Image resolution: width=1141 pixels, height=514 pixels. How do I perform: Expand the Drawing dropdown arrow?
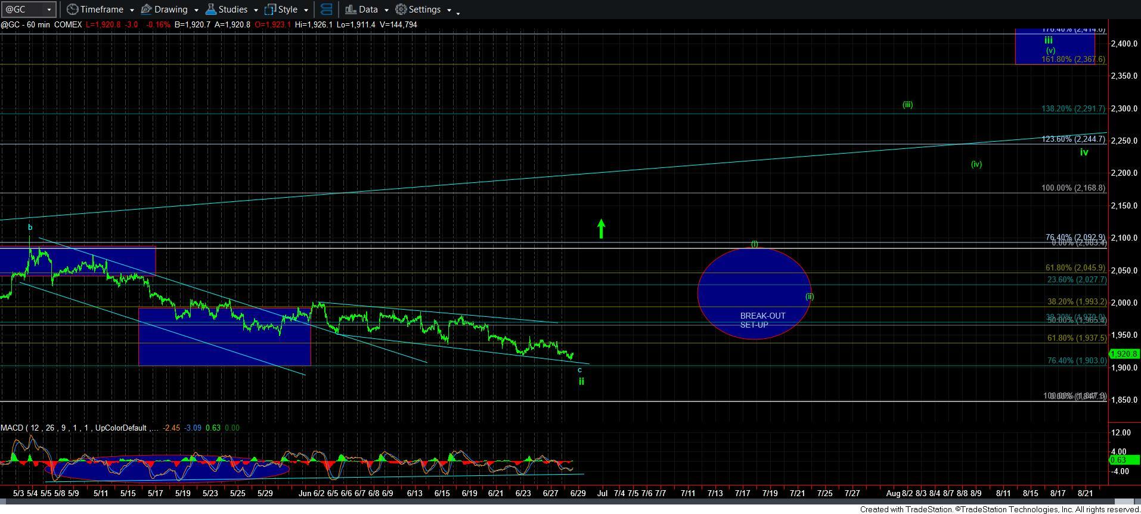[196, 10]
